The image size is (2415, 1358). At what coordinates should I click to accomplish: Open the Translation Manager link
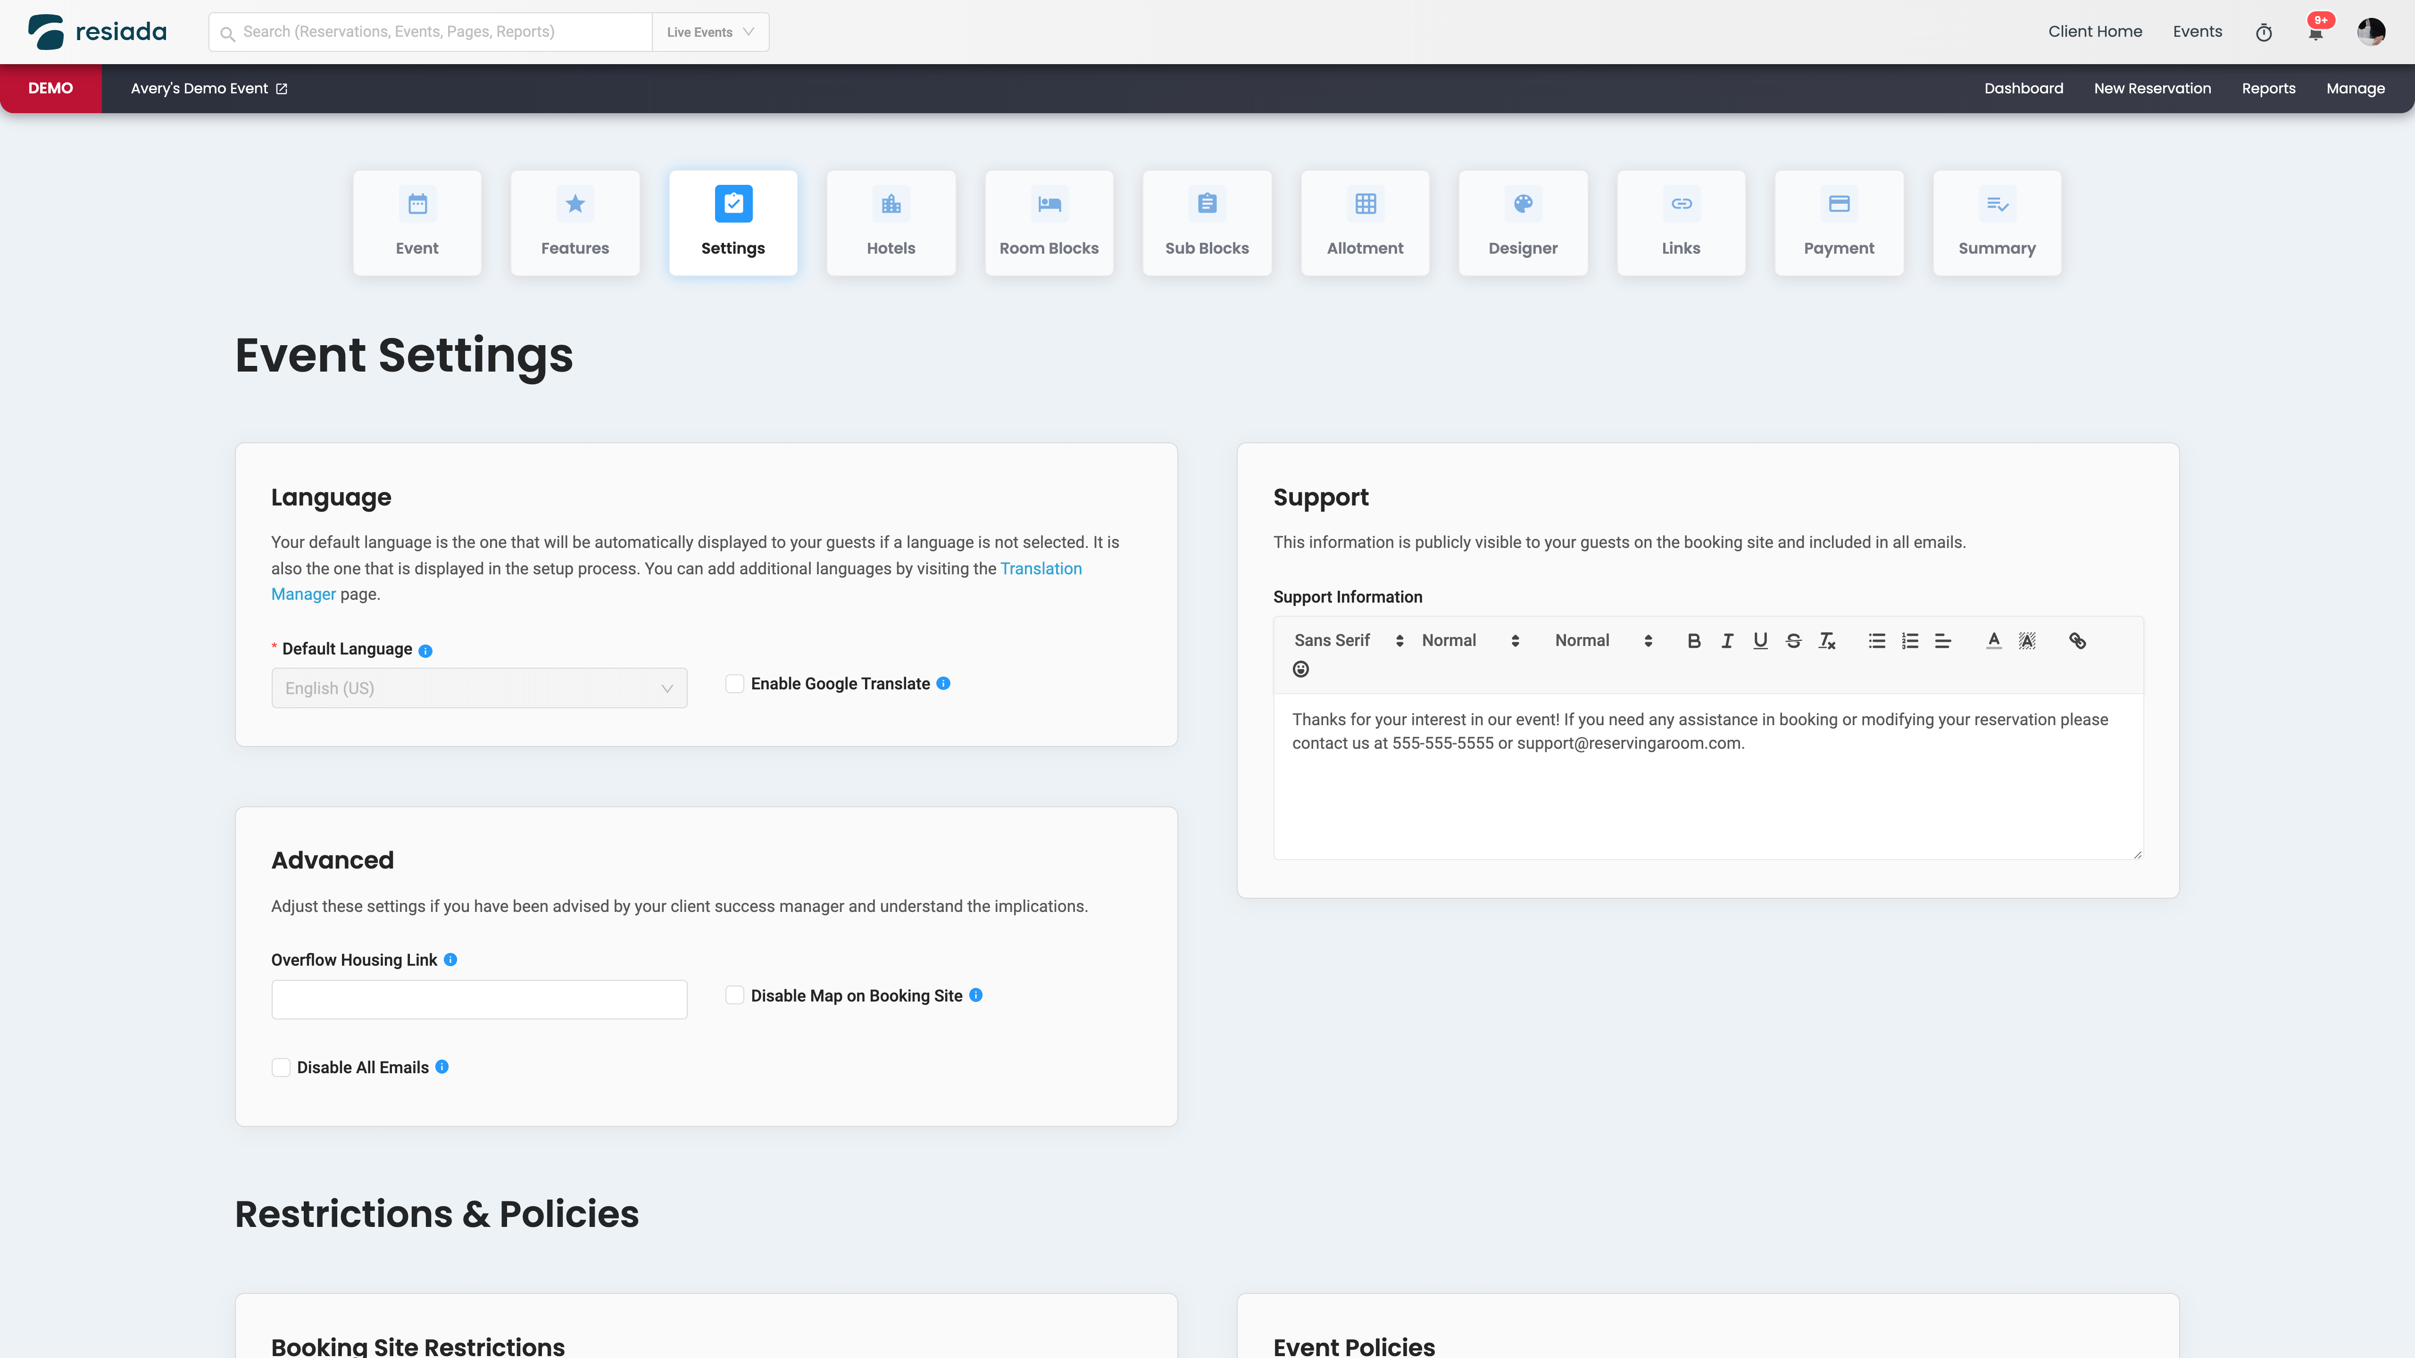1040,569
